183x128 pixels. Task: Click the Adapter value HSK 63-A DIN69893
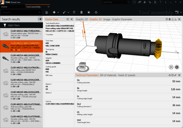click(53, 63)
